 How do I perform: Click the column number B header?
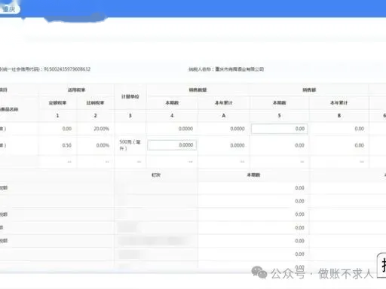point(339,116)
